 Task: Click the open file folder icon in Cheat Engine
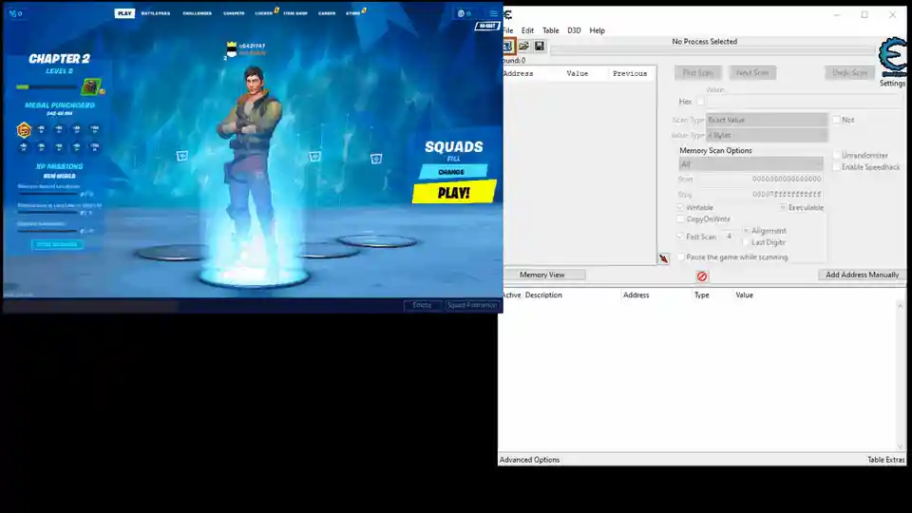point(523,46)
